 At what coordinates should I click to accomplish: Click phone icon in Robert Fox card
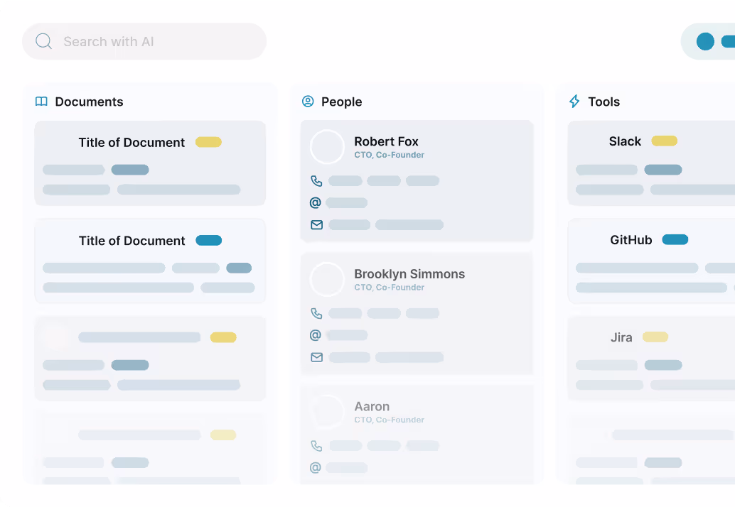click(x=316, y=180)
